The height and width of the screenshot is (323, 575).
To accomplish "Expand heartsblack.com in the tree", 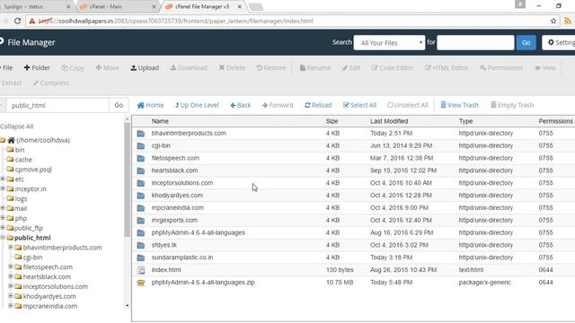I will pos(11,276).
